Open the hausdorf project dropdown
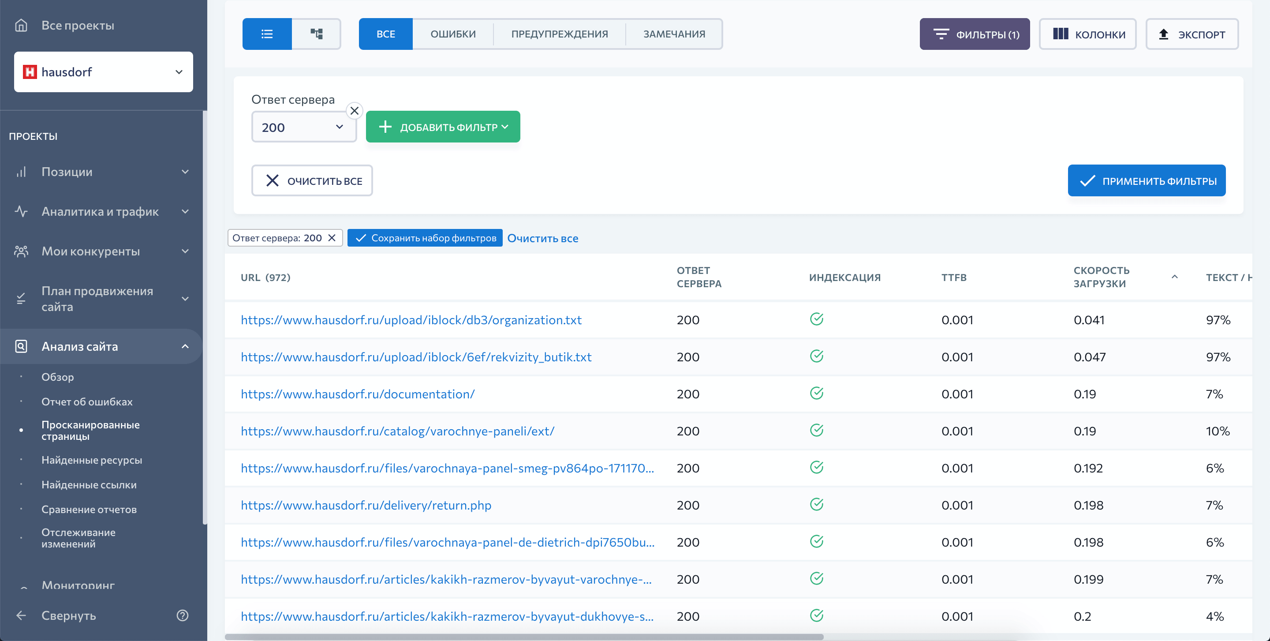1270x641 pixels. pyautogui.click(x=104, y=72)
